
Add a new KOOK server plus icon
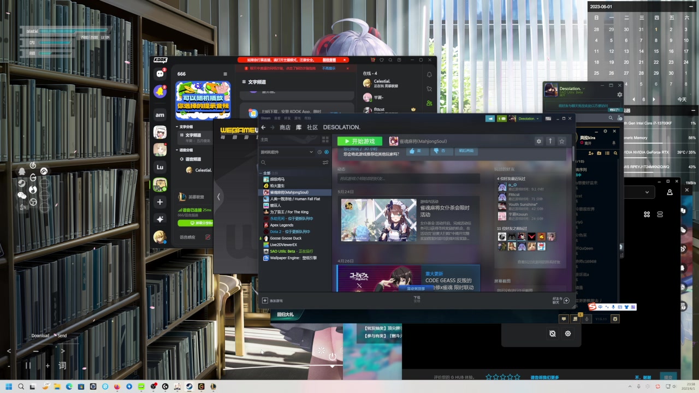click(x=160, y=202)
